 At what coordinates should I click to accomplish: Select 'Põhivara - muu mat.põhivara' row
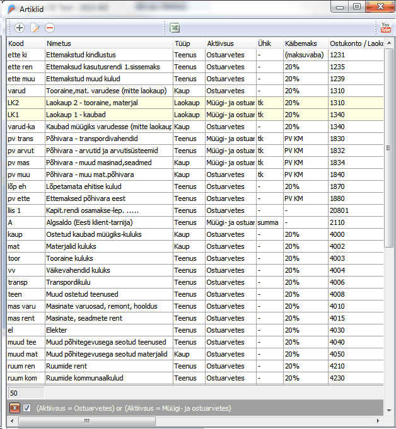tap(195, 174)
